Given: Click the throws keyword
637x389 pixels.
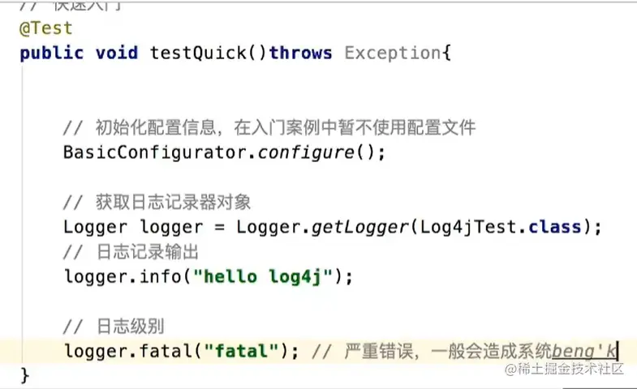Looking at the screenshot, I should click(300, 53).
